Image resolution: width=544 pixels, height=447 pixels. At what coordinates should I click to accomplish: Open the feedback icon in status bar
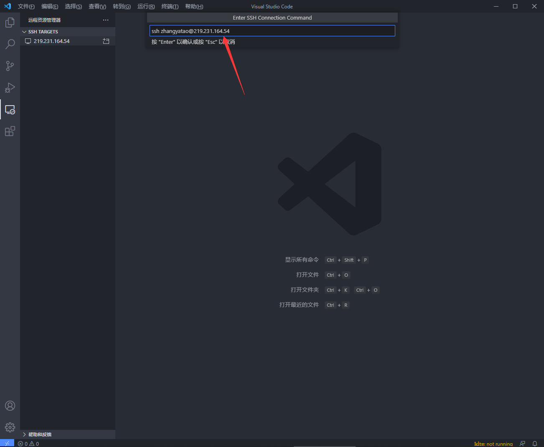522,444
